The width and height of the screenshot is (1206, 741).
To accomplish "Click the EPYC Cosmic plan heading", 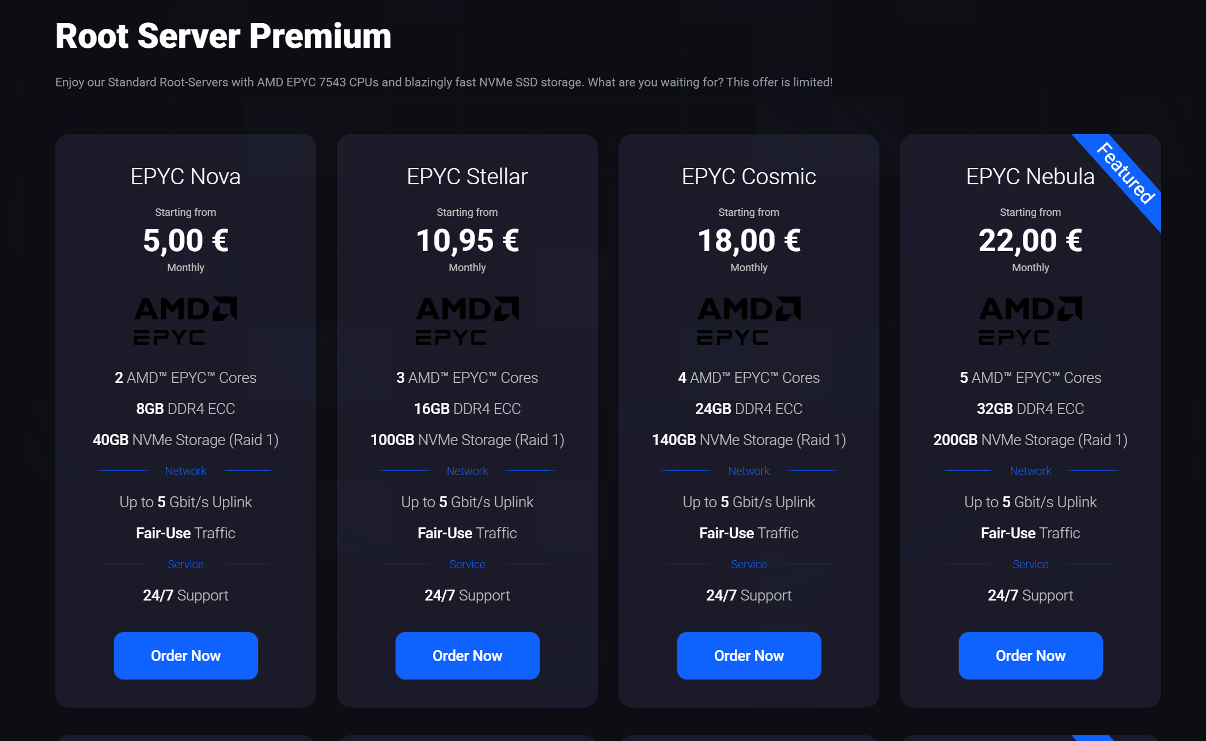I will 749,177.
